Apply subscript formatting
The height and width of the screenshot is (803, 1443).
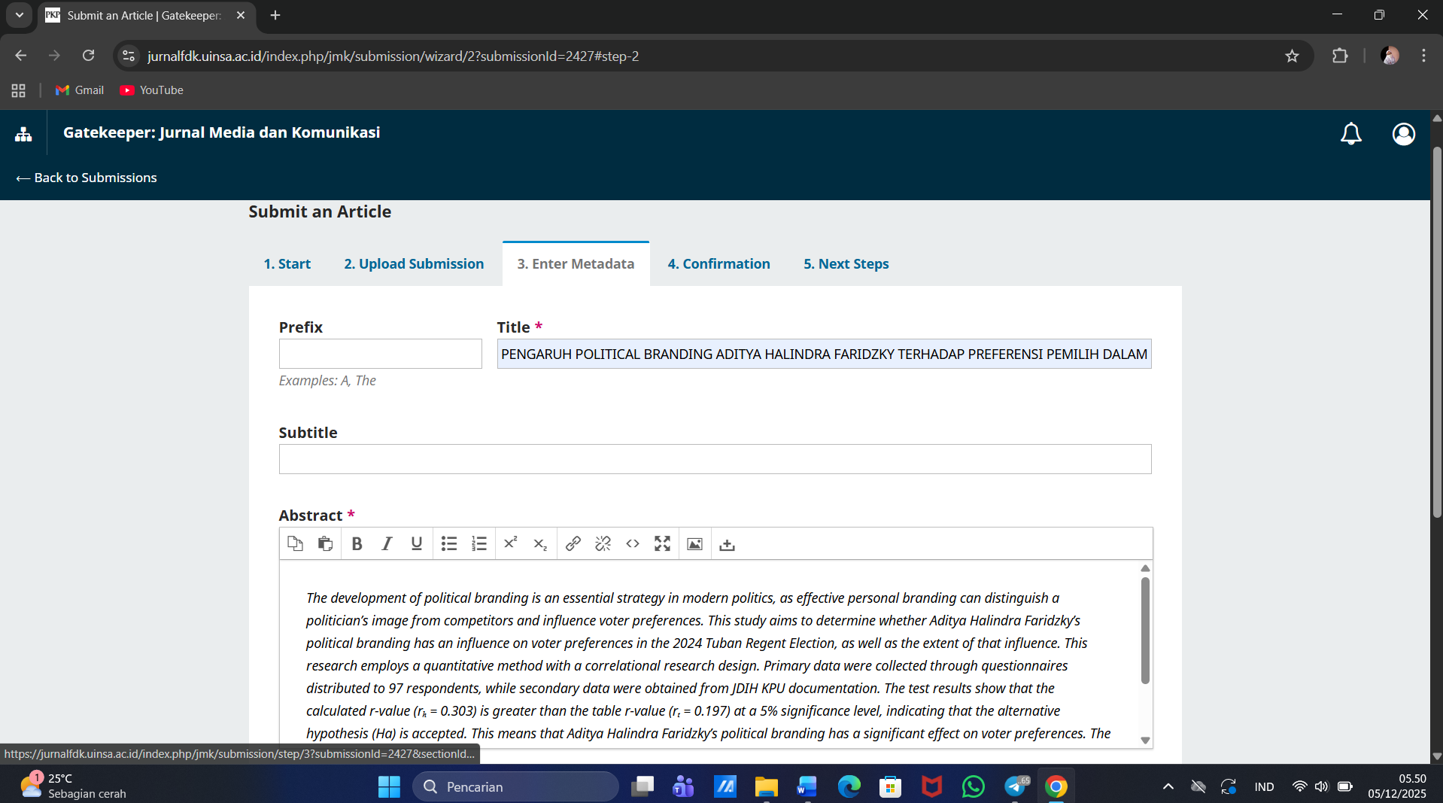coord(540,544)
